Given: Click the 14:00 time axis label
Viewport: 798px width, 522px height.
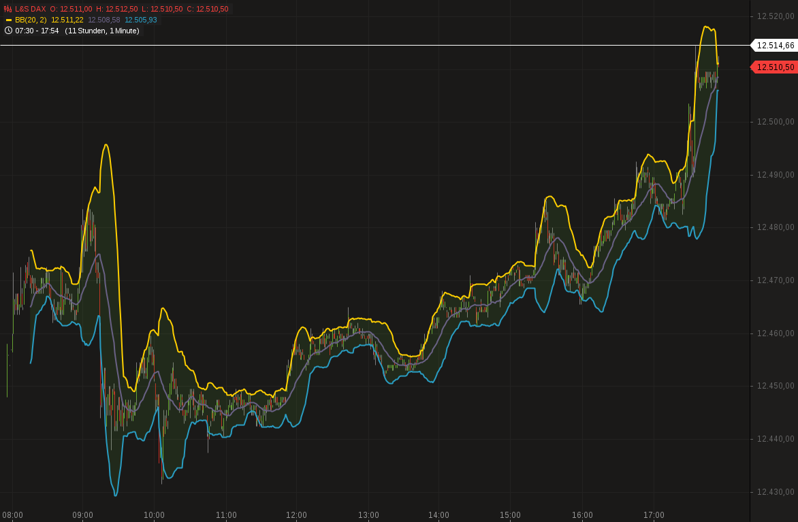Looking at the screenshot, I should [438, 515].
